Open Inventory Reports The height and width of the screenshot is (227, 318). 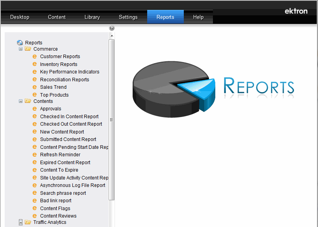tap(59, 64)
